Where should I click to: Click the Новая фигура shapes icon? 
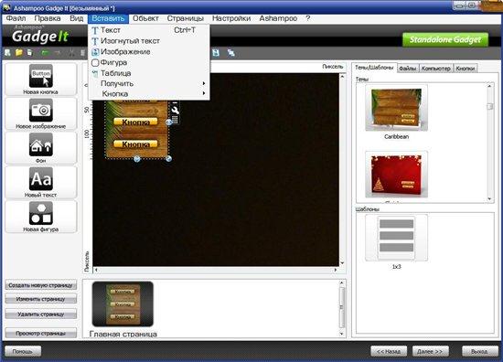click(41, 213)
